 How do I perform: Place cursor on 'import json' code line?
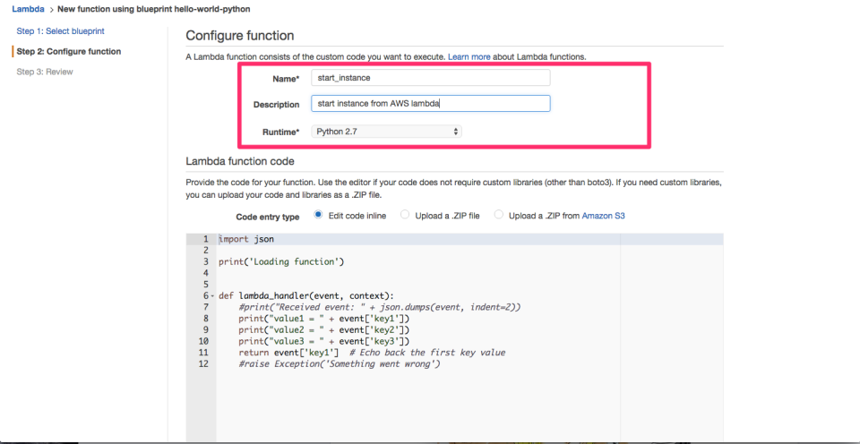pyautogui.click(x=246, y=239)
